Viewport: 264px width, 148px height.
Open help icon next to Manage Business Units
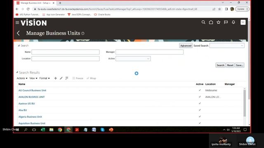pyautogui.click(x=83, y=33)
